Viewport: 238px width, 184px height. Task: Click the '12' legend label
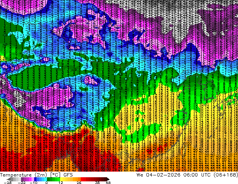pyautogui.click(x=61, y=182)
